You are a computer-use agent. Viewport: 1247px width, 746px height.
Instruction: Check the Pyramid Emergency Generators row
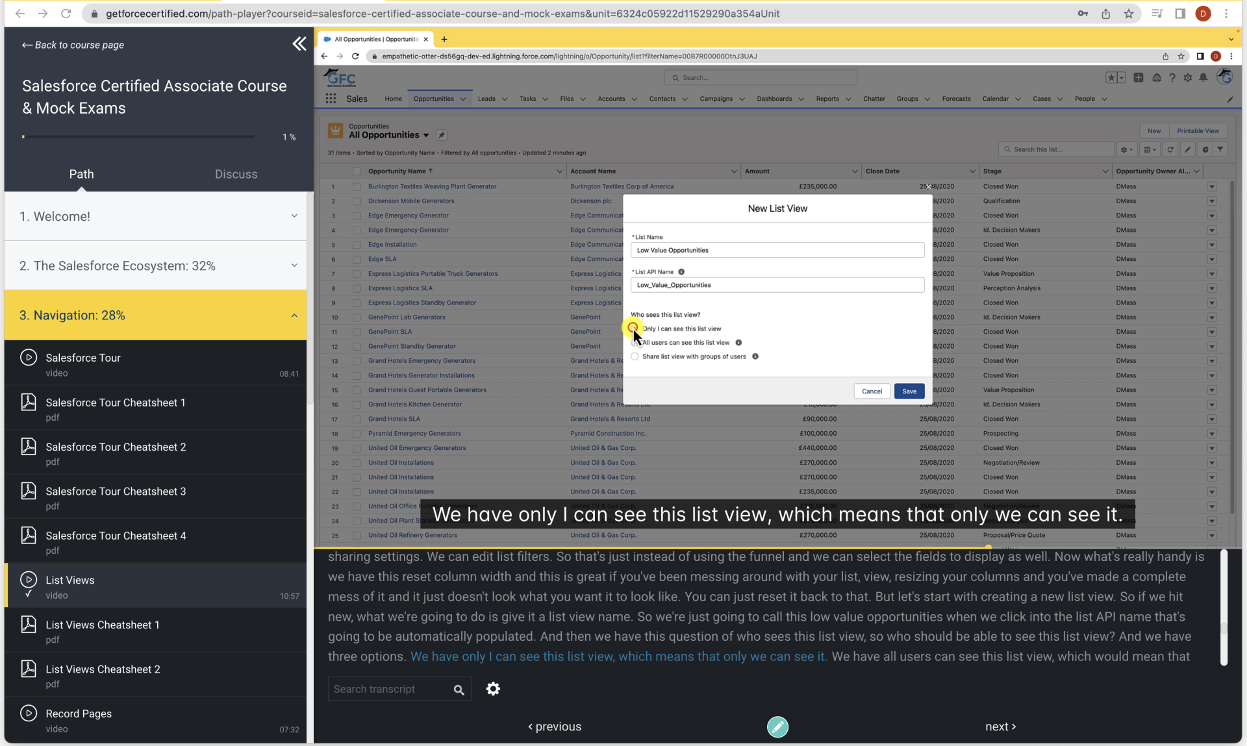[356, 434]
